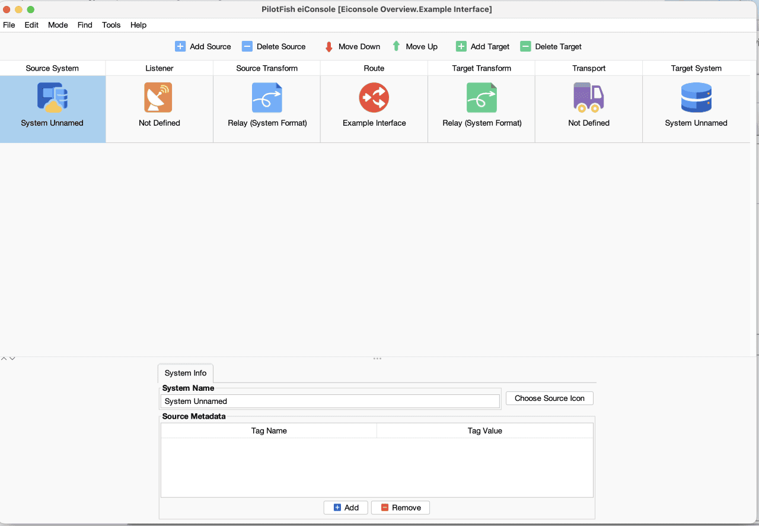The height and width of the screenshot is (526, 759).
Task: Open the Edit menu
Action: point(31,25)
